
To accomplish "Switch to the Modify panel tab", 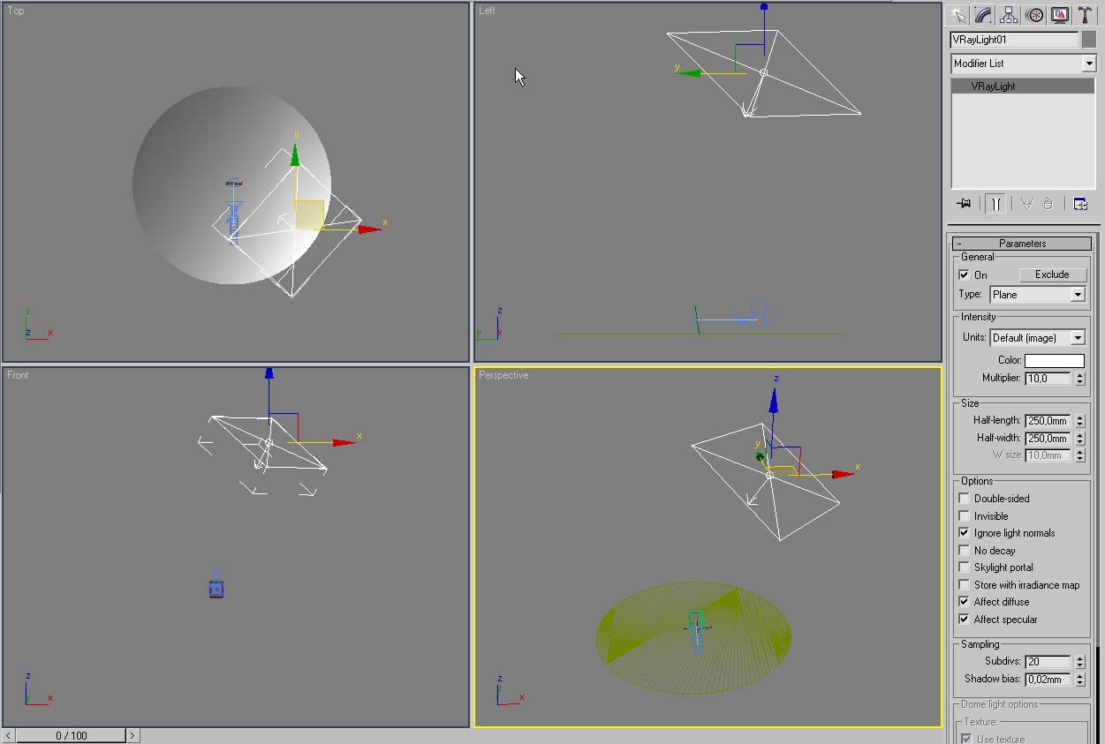I will click(x=983, y=15).
